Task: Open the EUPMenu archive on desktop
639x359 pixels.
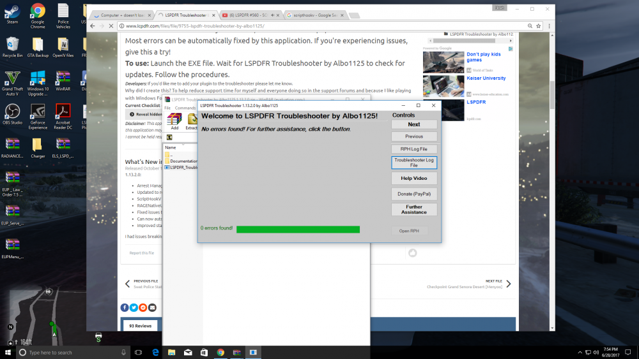Action: coord(12,249)
